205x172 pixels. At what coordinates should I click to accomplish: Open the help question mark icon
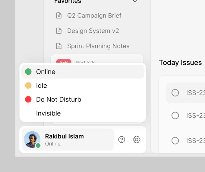pyautogui.click(x=121, y=139)
